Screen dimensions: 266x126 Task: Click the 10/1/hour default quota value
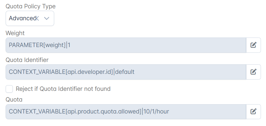(x=156, y=112)
